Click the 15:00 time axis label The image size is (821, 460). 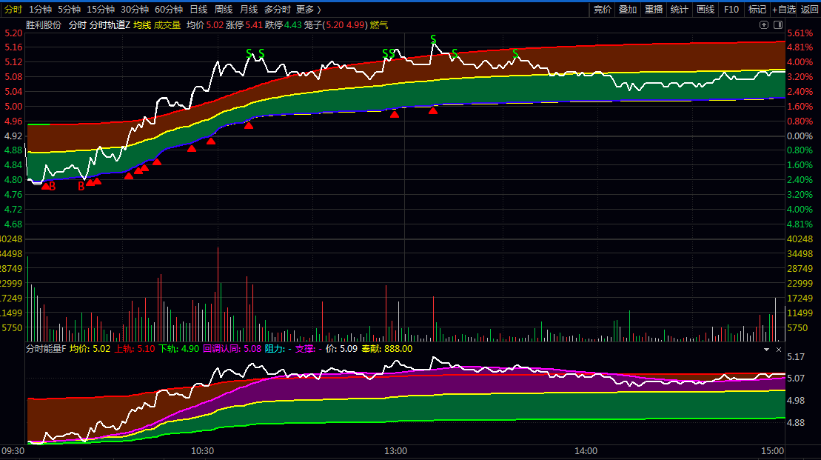(x=773, y=451)
